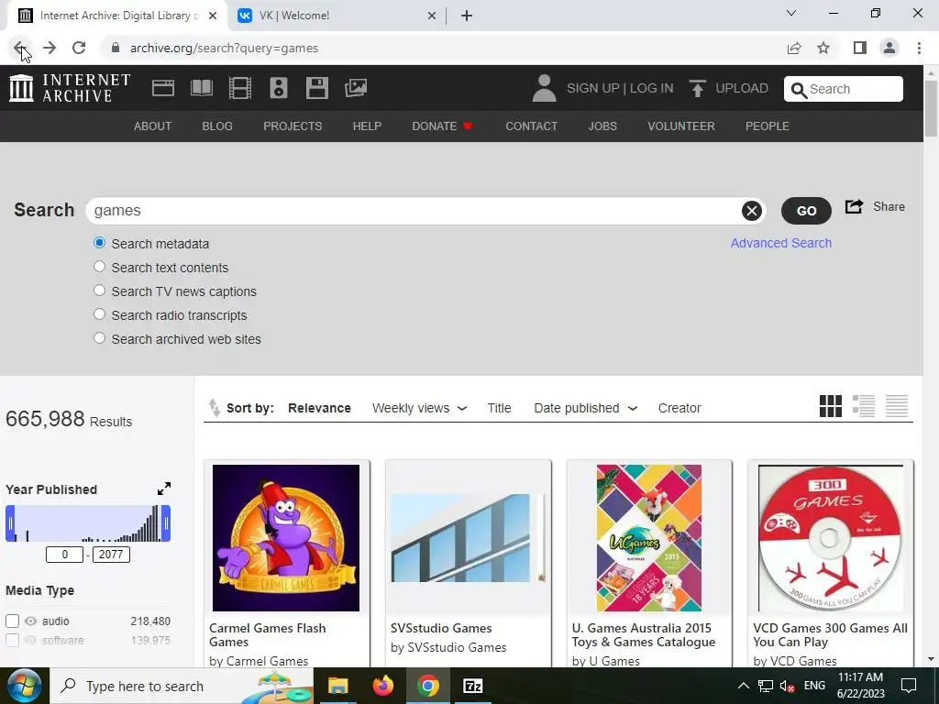
Task: Open File Explorer from taskbar
Action: click(337, 686)
